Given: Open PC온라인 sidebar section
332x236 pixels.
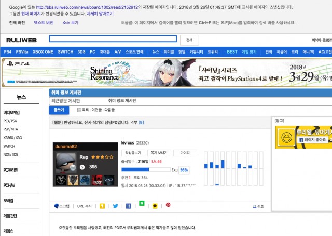Looking at the screenshot, I should pyautogui.click(x=11, y=170).
